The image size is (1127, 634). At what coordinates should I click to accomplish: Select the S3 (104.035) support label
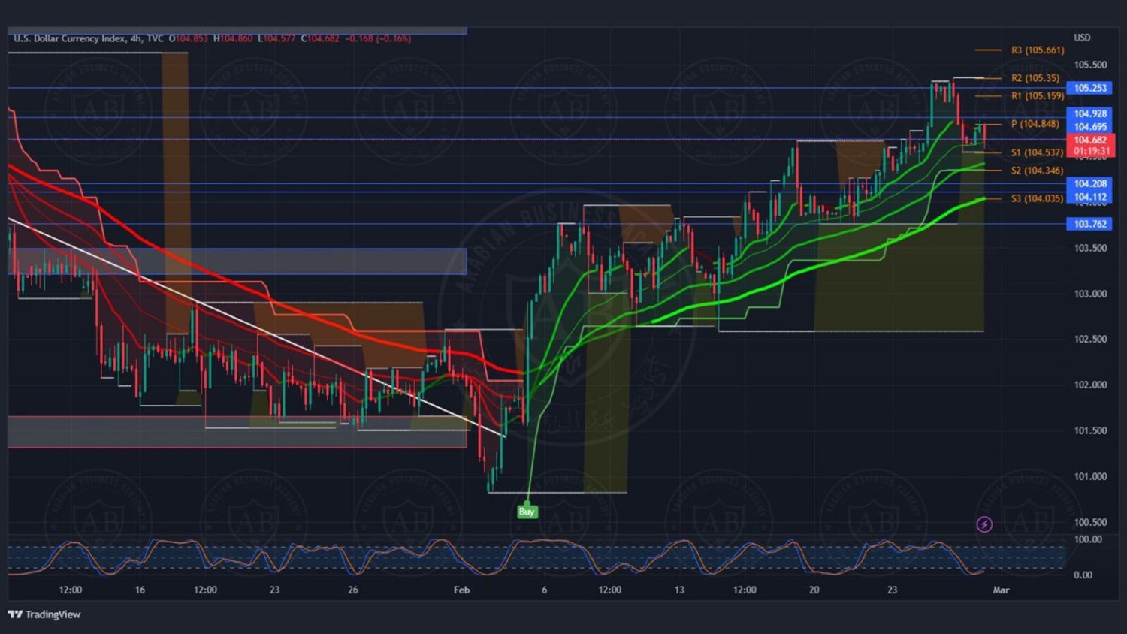[x=1038, y=199]
